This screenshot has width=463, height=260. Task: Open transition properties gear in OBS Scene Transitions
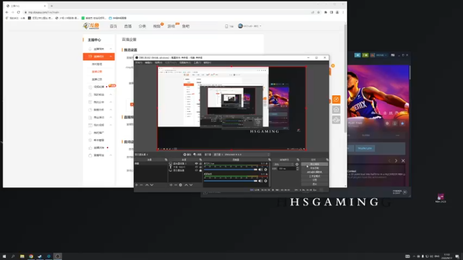click(297, 165)
